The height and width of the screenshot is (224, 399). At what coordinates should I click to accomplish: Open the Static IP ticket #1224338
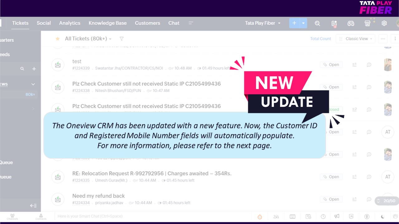(147, 84)
